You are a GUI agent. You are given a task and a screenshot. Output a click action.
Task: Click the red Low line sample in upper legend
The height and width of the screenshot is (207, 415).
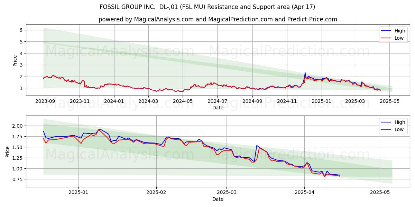point(386,38)
